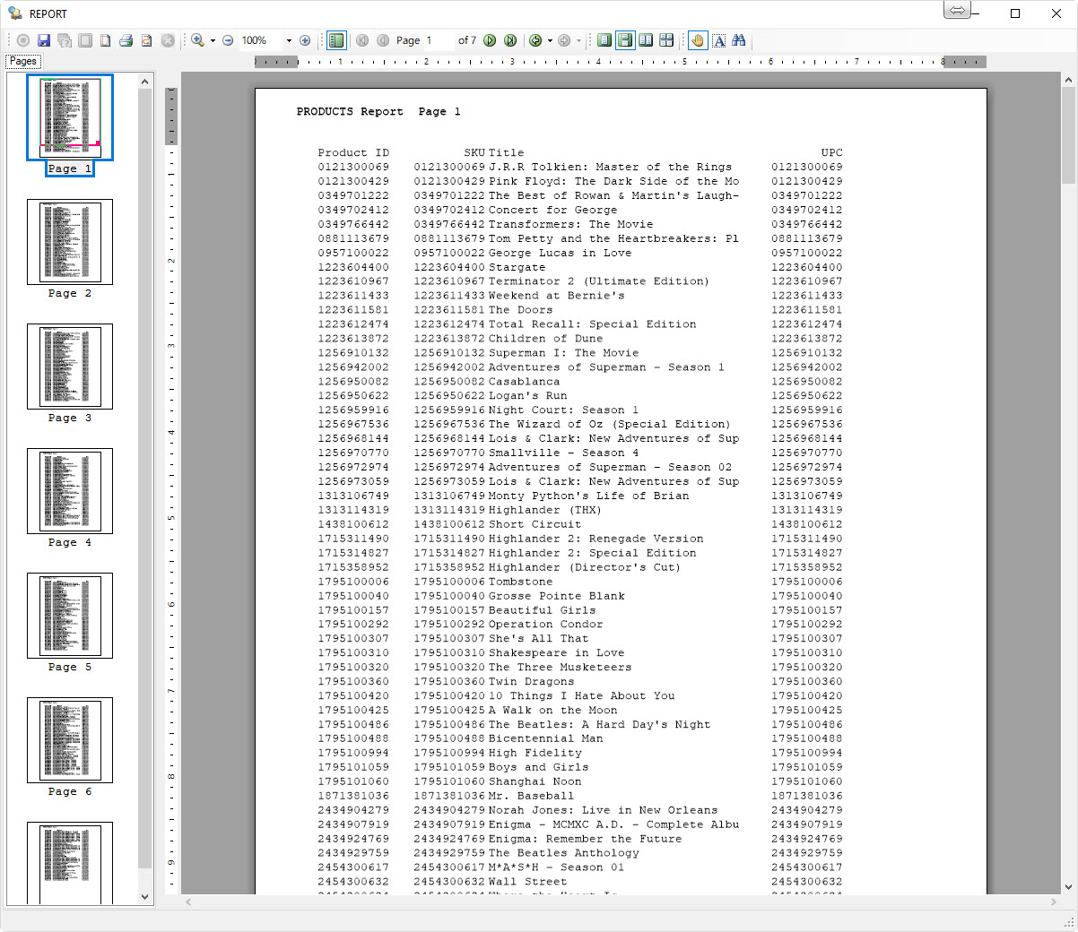Click the greyed cancel icon
Viewport: 1078px width, 932px height.
(168, 40)
